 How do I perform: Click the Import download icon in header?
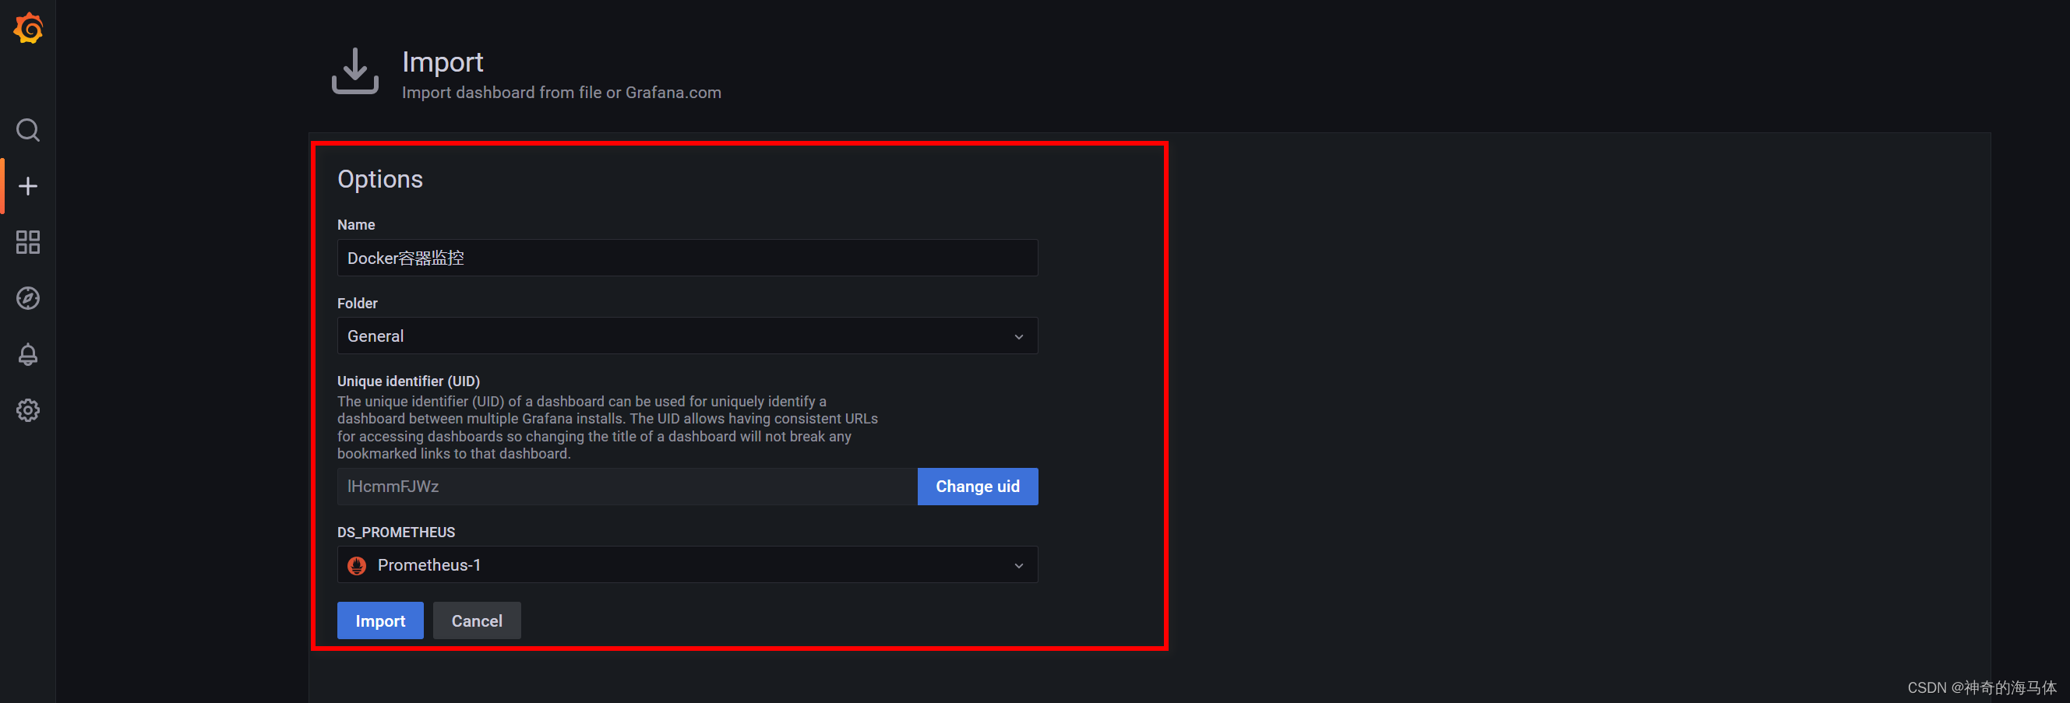coord(355,71)
